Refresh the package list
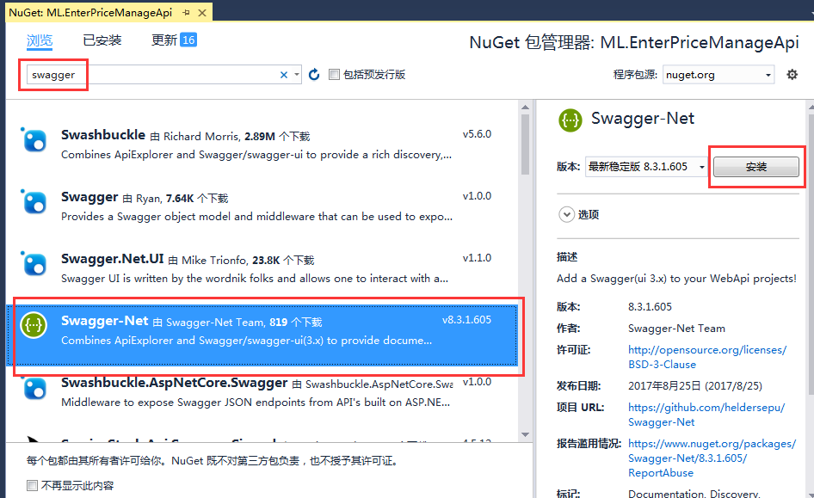The height and width of the screenshot is (498, 814). pos(314,75)
